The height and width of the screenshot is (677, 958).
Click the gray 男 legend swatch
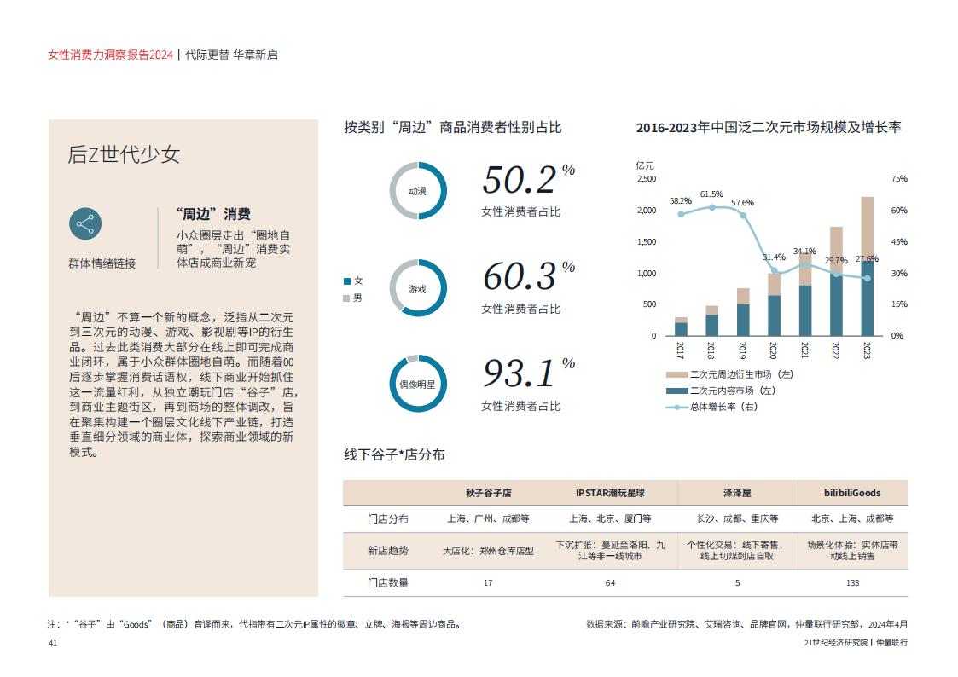pos(346,298)
